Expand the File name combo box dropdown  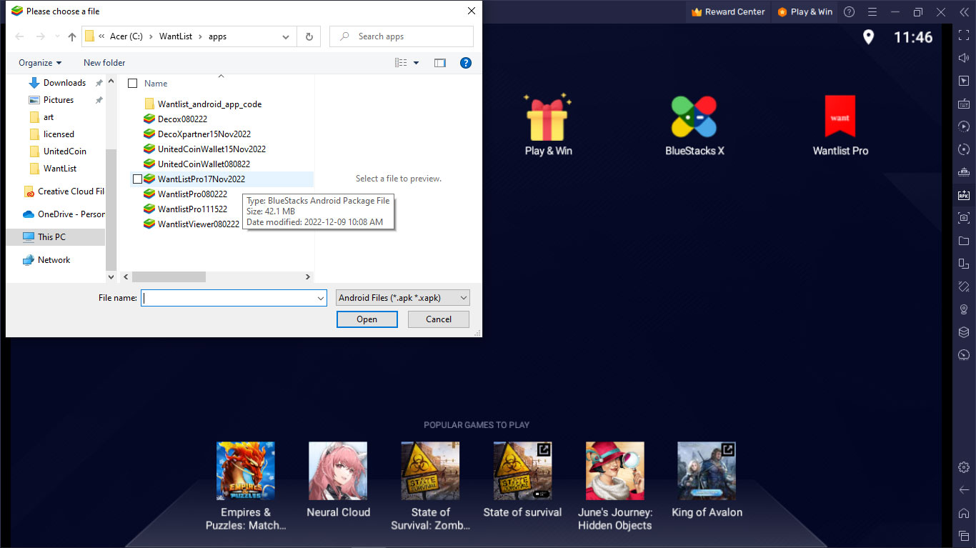(x=321, y=298)
